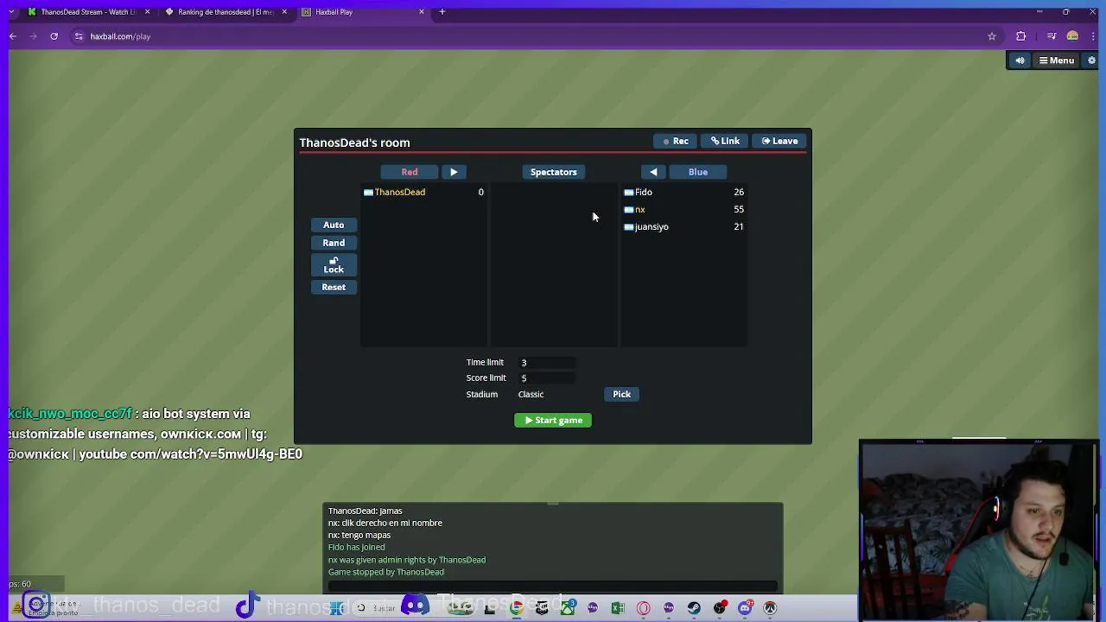Go back in browser history

[12, 36]
